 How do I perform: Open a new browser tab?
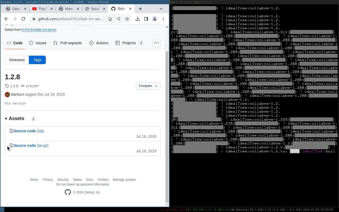[140, 9]
